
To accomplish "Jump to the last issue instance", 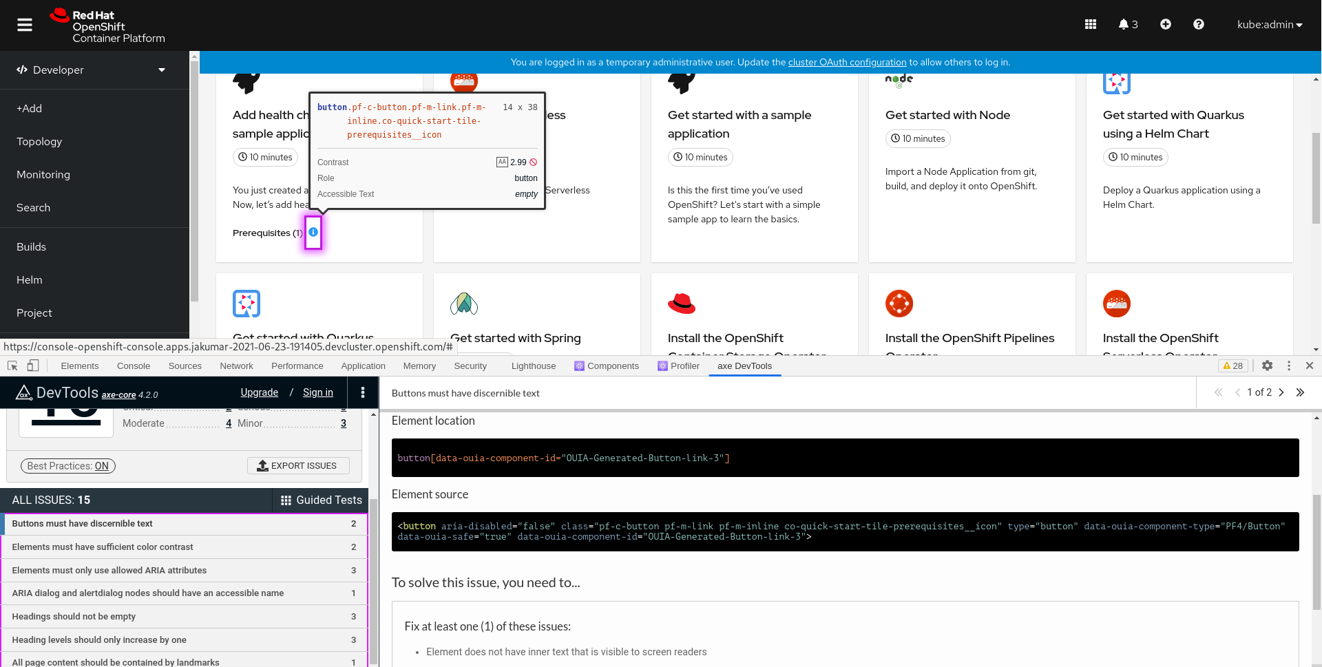I will tap(1300, 392).
